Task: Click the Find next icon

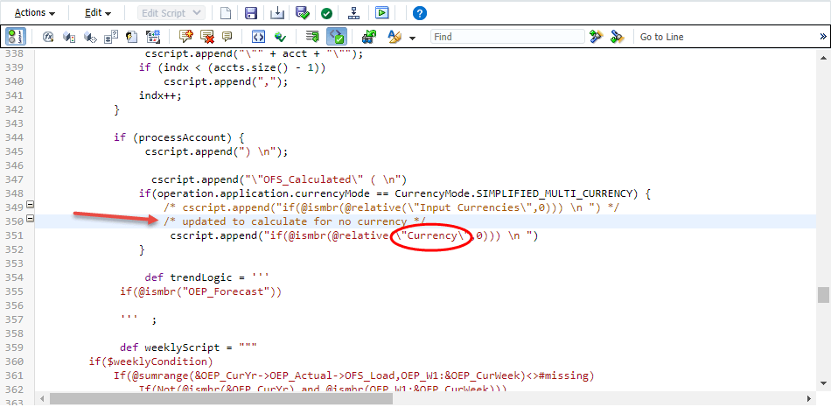Action: pyautogui.click(x=596, y=37)
